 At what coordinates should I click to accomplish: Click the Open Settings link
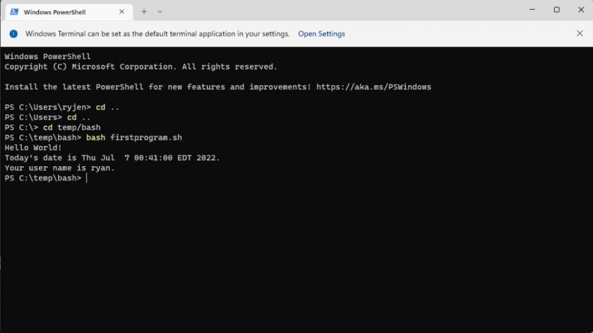coord(321,34)
